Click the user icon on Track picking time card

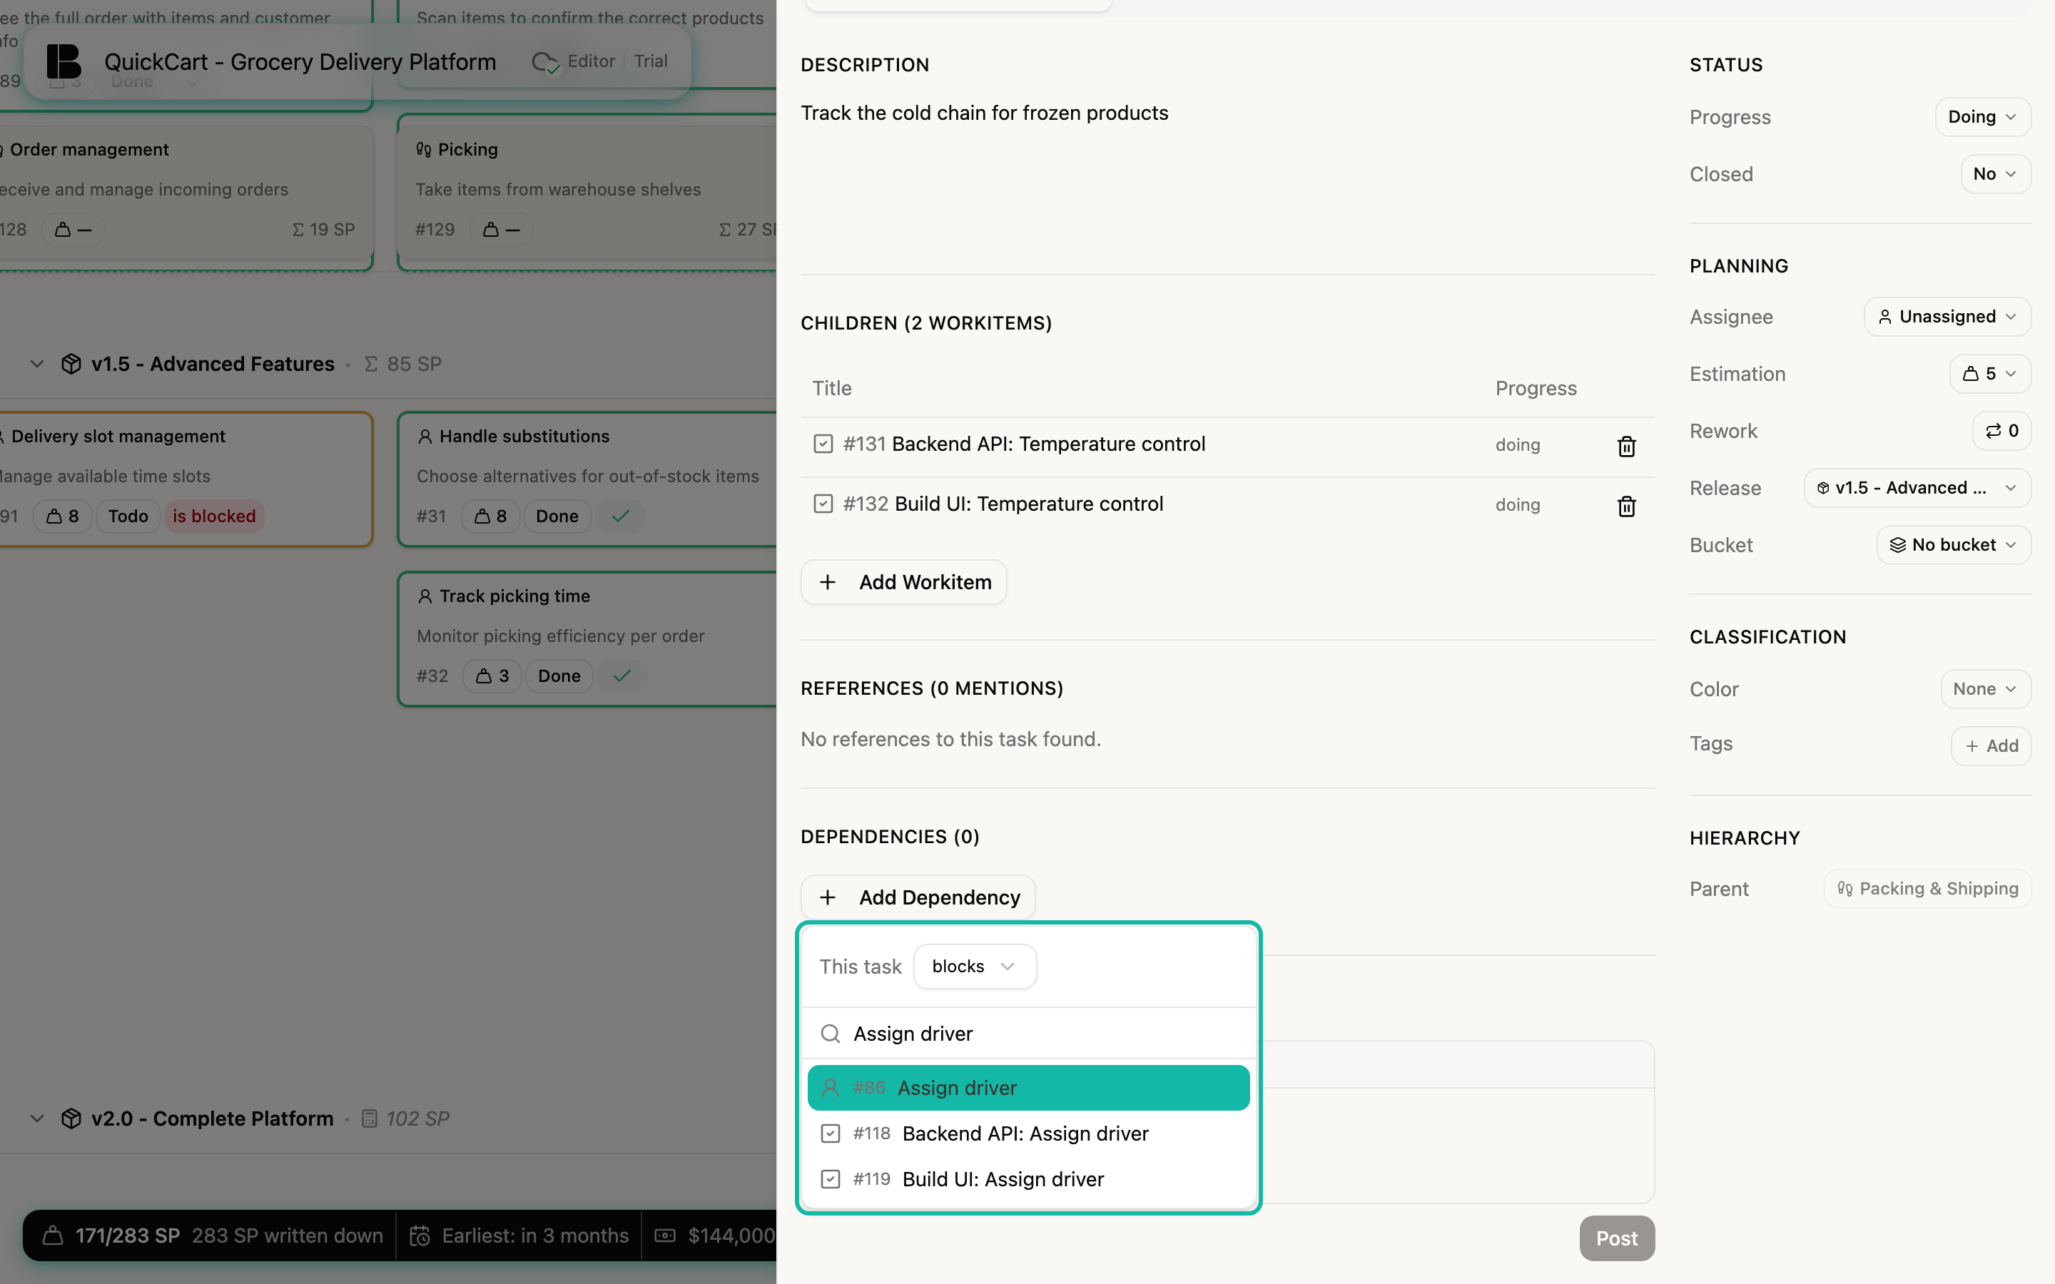click(425, 596)
